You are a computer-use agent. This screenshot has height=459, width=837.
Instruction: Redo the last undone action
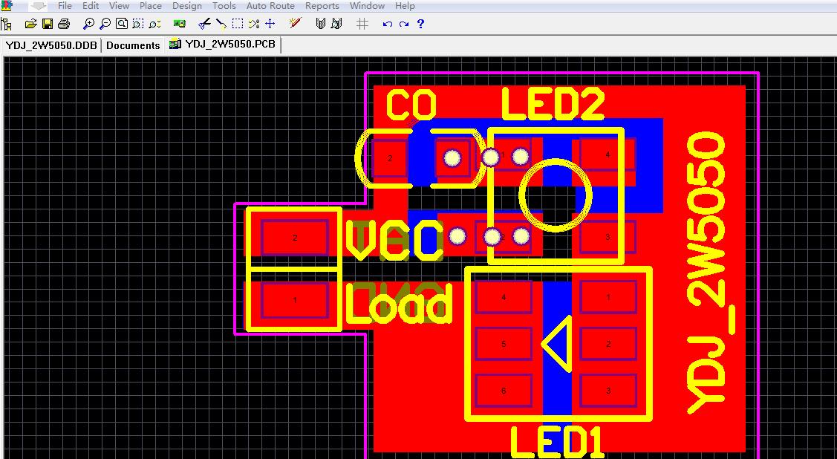coord(403,23)
